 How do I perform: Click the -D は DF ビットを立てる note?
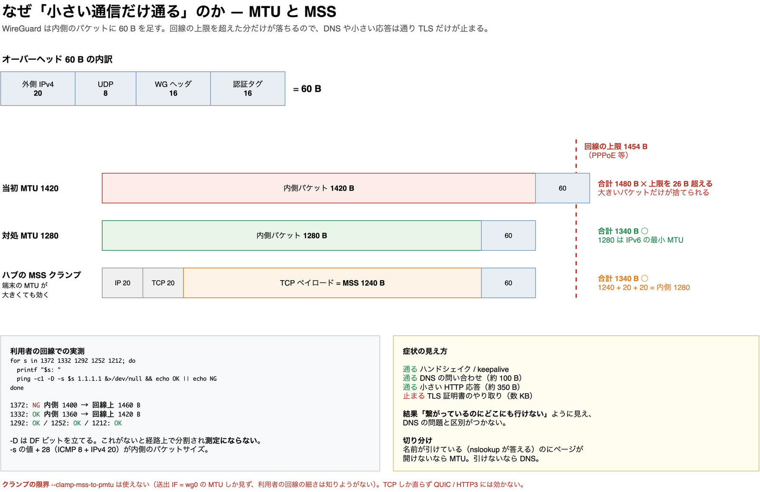[x=136, y=441]
